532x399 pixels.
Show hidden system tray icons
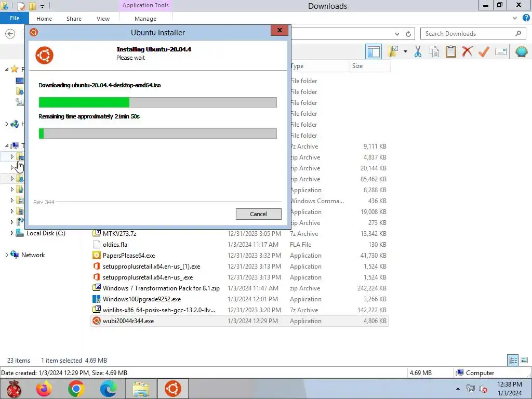click(458, 389)
